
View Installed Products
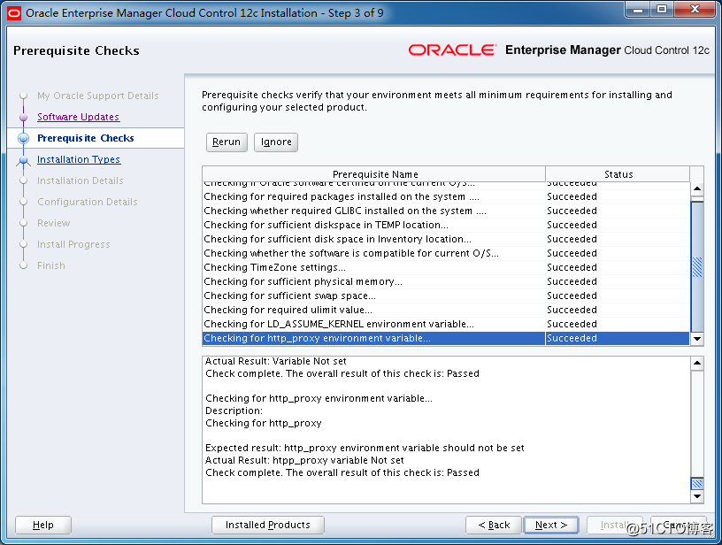pos(267,525)
